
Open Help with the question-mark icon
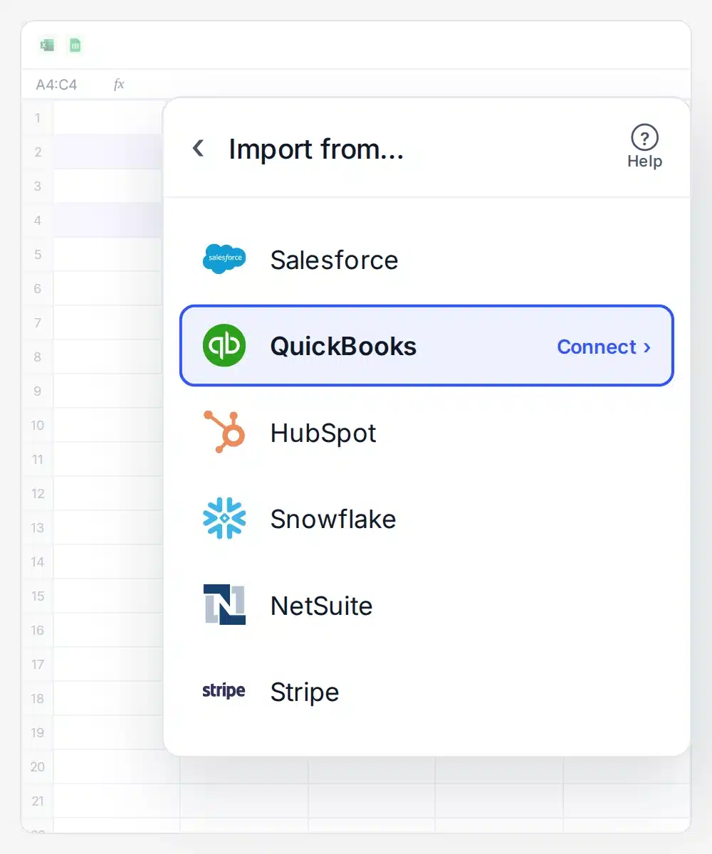tap(644, 137)
